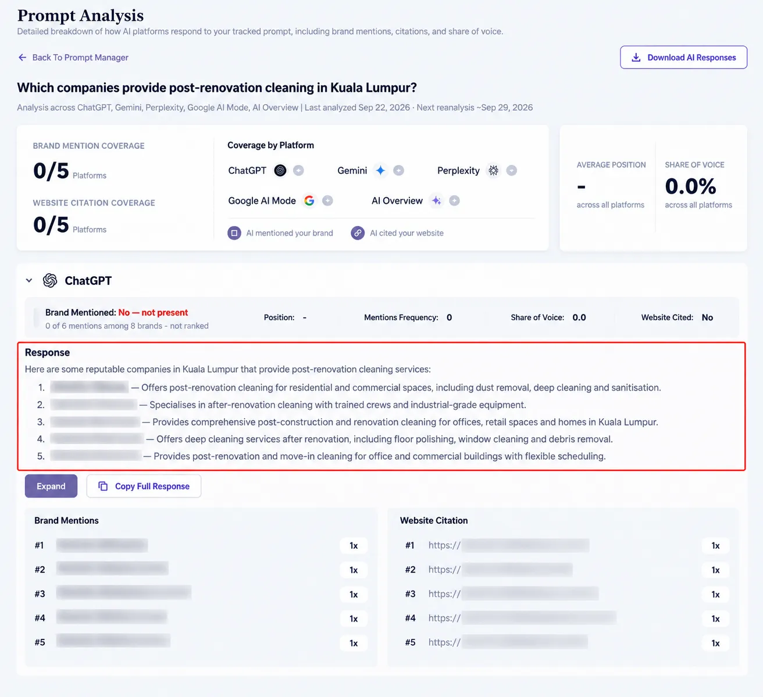This screenshot has height=697, width=763.
Task: Click the 1x count for brand mention #1
Action: 354,545
